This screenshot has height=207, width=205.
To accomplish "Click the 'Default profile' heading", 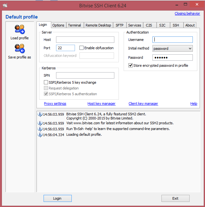I will [x=21, y=17].
